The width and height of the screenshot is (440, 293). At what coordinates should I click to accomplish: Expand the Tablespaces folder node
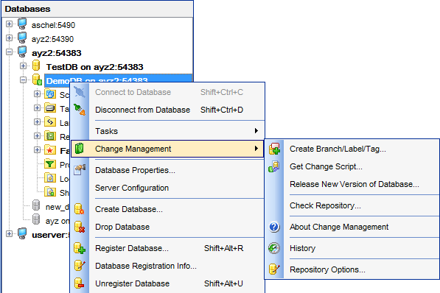pos(37,108)
